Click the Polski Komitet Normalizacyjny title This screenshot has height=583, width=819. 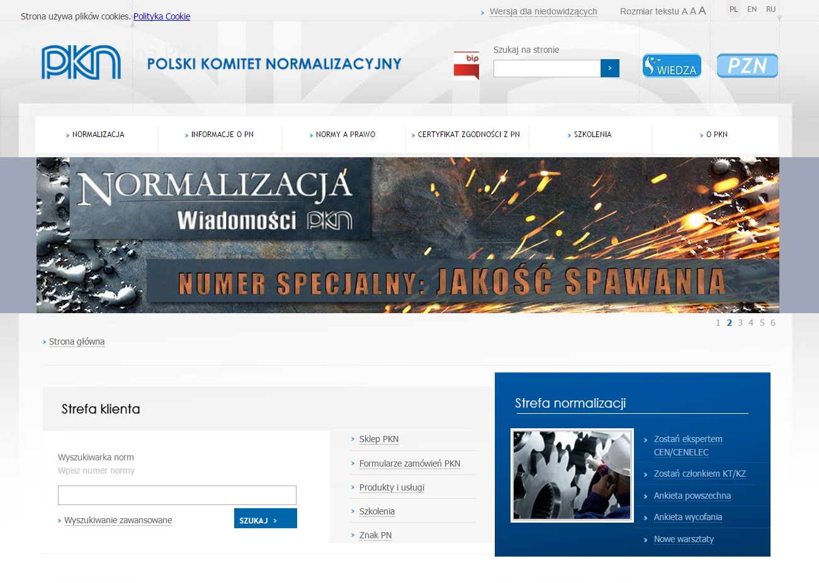(274, 64)
